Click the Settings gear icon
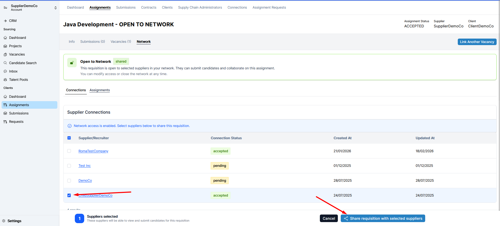The height and width of the screenshot is (226, 500). [4, 221]
